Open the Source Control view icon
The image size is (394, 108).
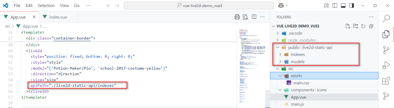click(x=386, y=50)
